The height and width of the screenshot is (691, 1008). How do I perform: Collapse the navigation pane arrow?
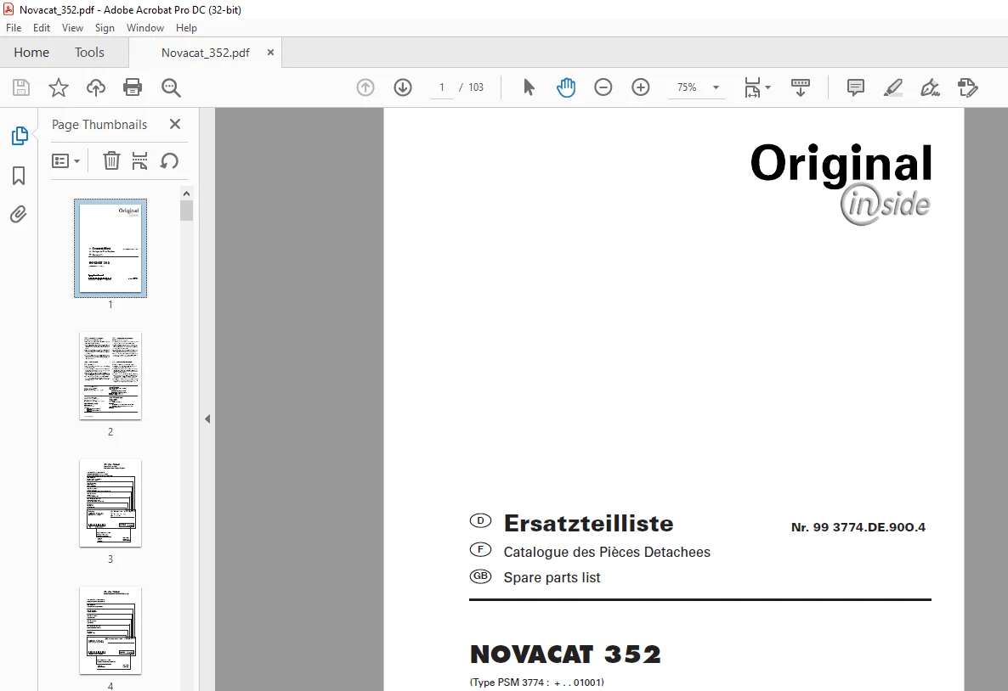coord(207,419)
